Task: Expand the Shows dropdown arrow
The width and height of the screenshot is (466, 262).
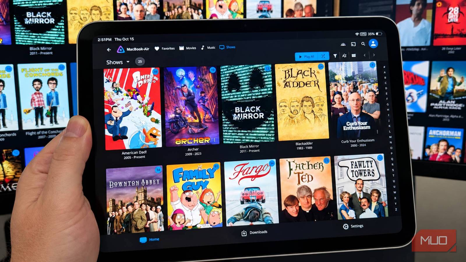Action: click(x=128, y=62)
